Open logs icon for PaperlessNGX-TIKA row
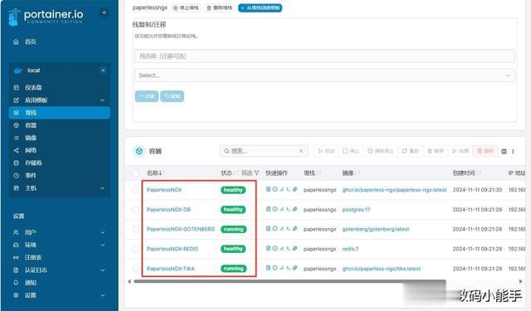Image resolution: width=531 pixels, height=311 pixels. [x=268, y=268]
